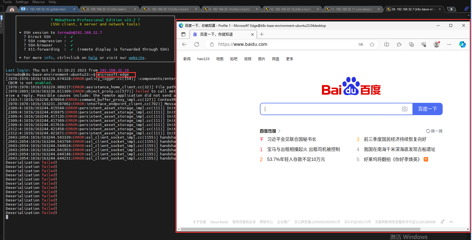The width and height of the screenshot is (472, 240).
Task: Open the 新闻 link on Baidu
Action: click(187, 59)
